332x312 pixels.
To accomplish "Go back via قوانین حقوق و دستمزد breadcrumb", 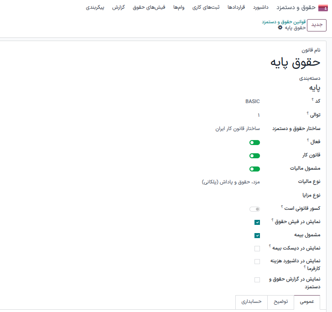I will (283, 21).
